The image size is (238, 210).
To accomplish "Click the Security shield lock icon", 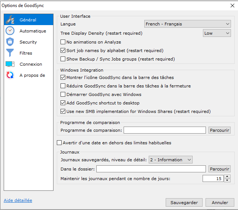I will coord(10,42).
